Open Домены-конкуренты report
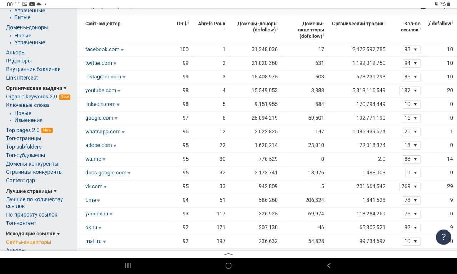 coord(32,164)
